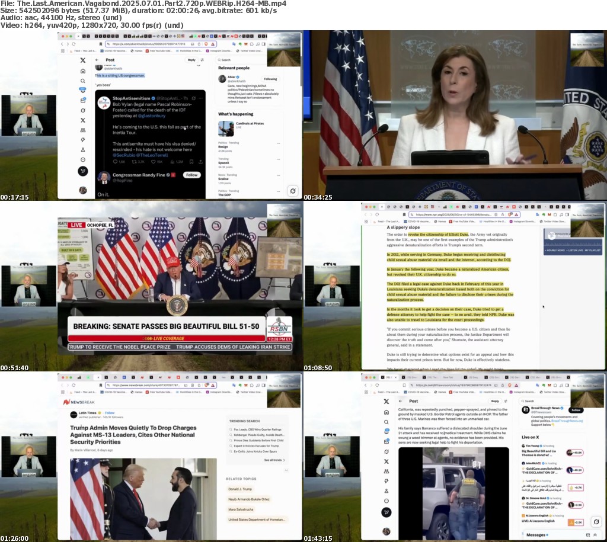Open the Instagram Downlo... bookmark in 00:17:15 frame

[219, 51]
